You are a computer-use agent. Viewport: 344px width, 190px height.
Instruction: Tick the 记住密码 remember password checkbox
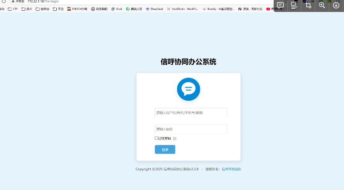tap(156, 138)
